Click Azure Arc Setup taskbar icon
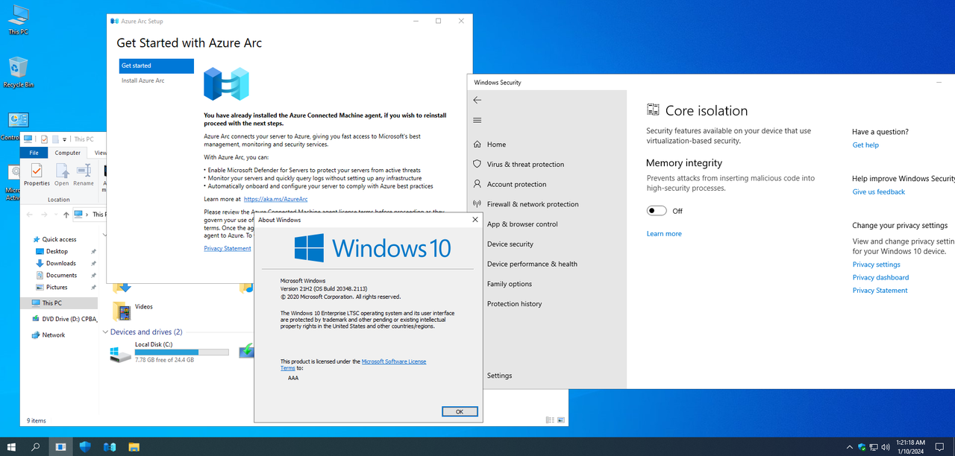The width and height of the screenshot is (955, 456). 110,447
